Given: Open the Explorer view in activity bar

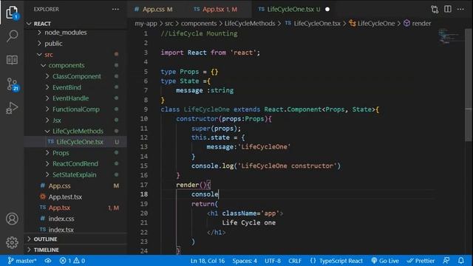Looking at the screenshot, I should [x=12, y=13].
